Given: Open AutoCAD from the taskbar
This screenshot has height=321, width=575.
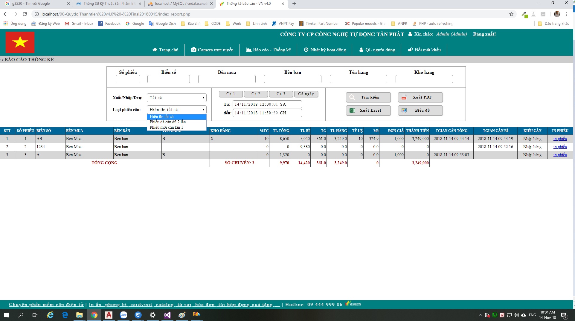Looking at the screenshot, I should [x=109, y=315].
